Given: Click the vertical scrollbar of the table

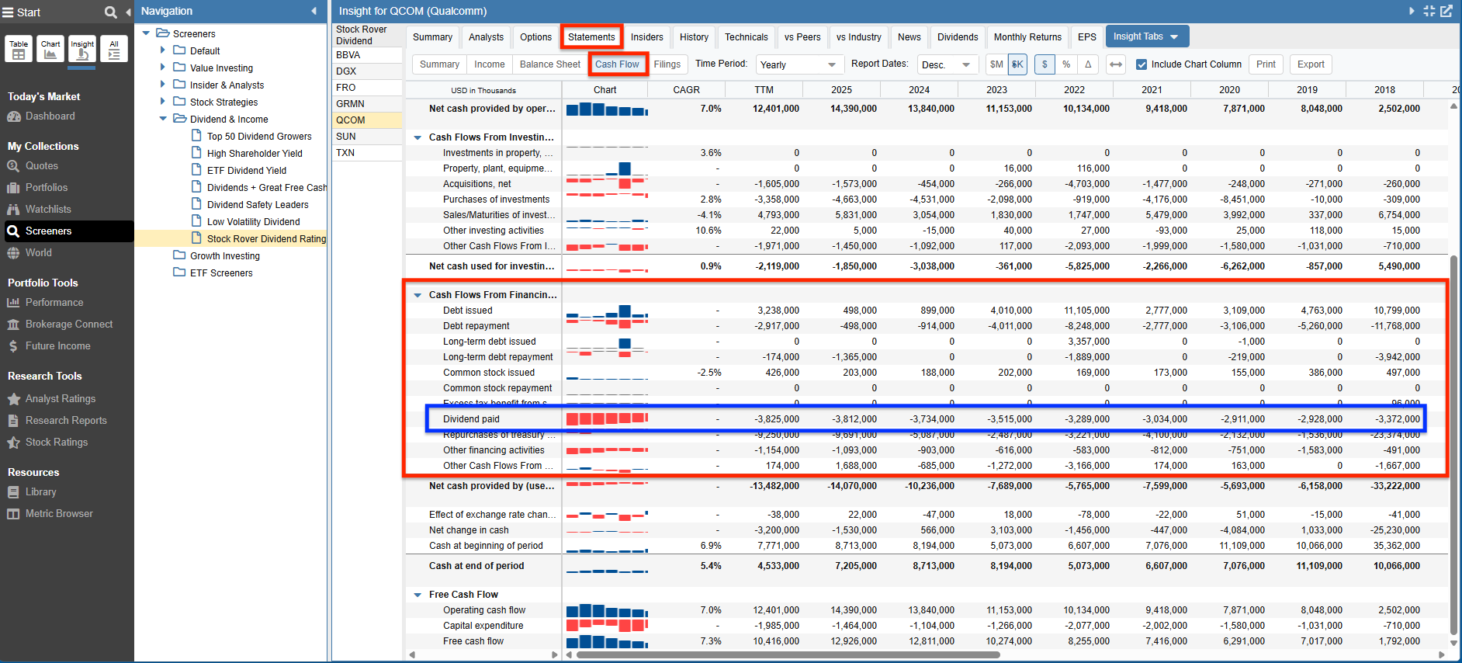Looking at the screenshot, I should 1453,446.
